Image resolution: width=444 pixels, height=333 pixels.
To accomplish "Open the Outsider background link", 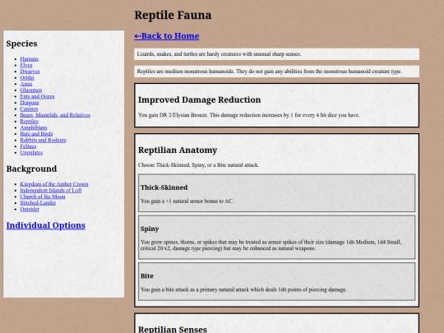I will pyautogui.click(x=30, y=209).
